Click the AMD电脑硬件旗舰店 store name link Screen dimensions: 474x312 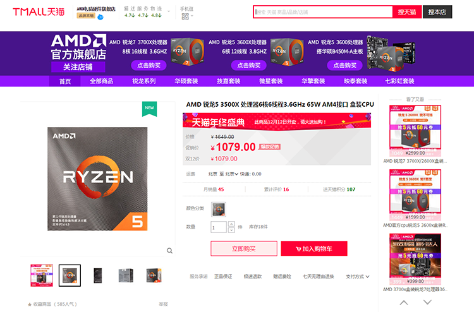click(x=96, y=9)
